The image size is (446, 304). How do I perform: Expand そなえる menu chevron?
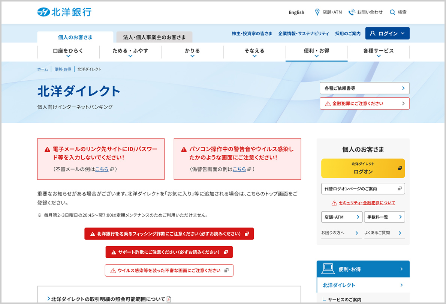[254, 56]
